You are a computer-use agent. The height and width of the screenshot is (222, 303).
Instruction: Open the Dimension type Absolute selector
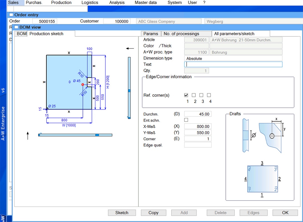click(233, 59)
